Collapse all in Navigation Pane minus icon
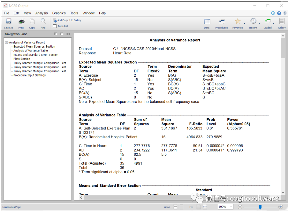 (62, 34)
